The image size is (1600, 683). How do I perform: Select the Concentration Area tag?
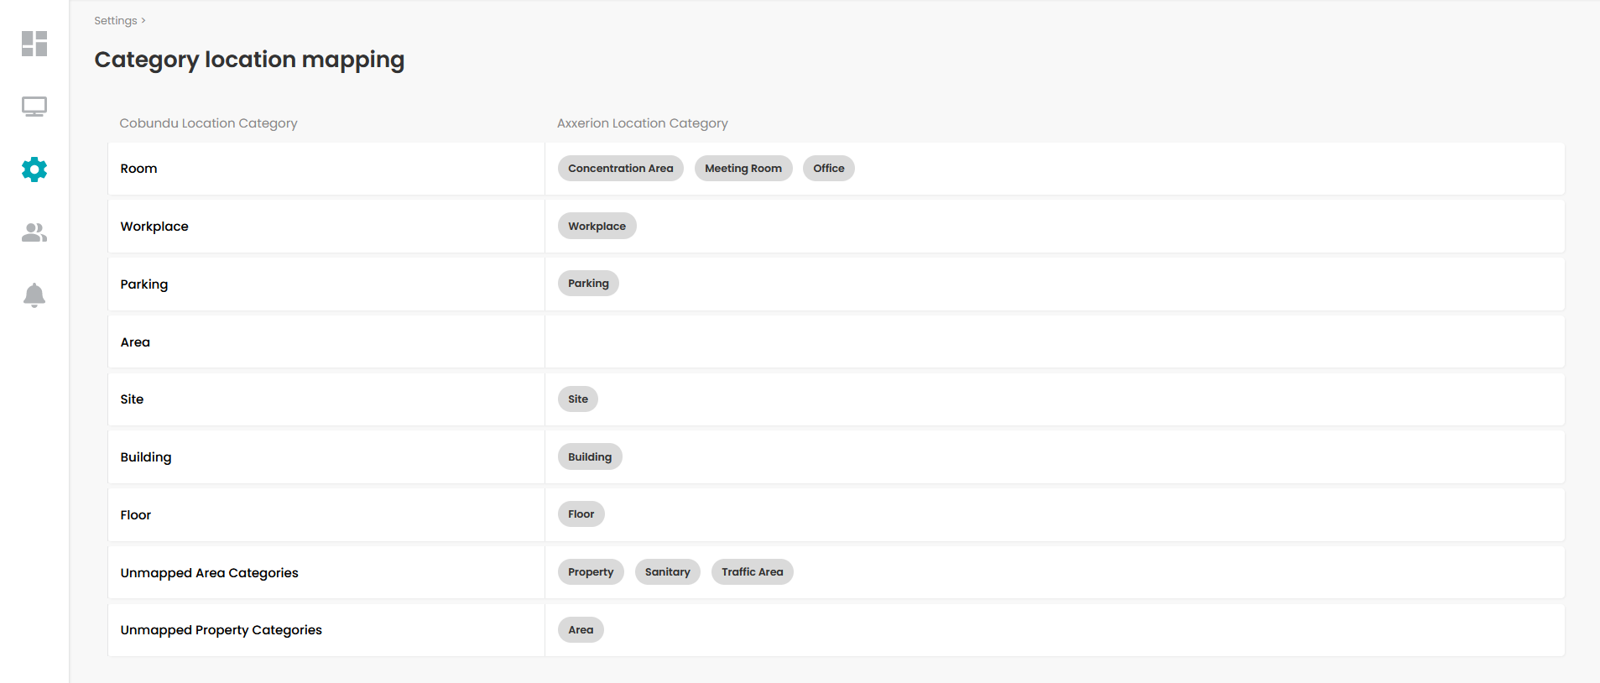click(621, 169)
